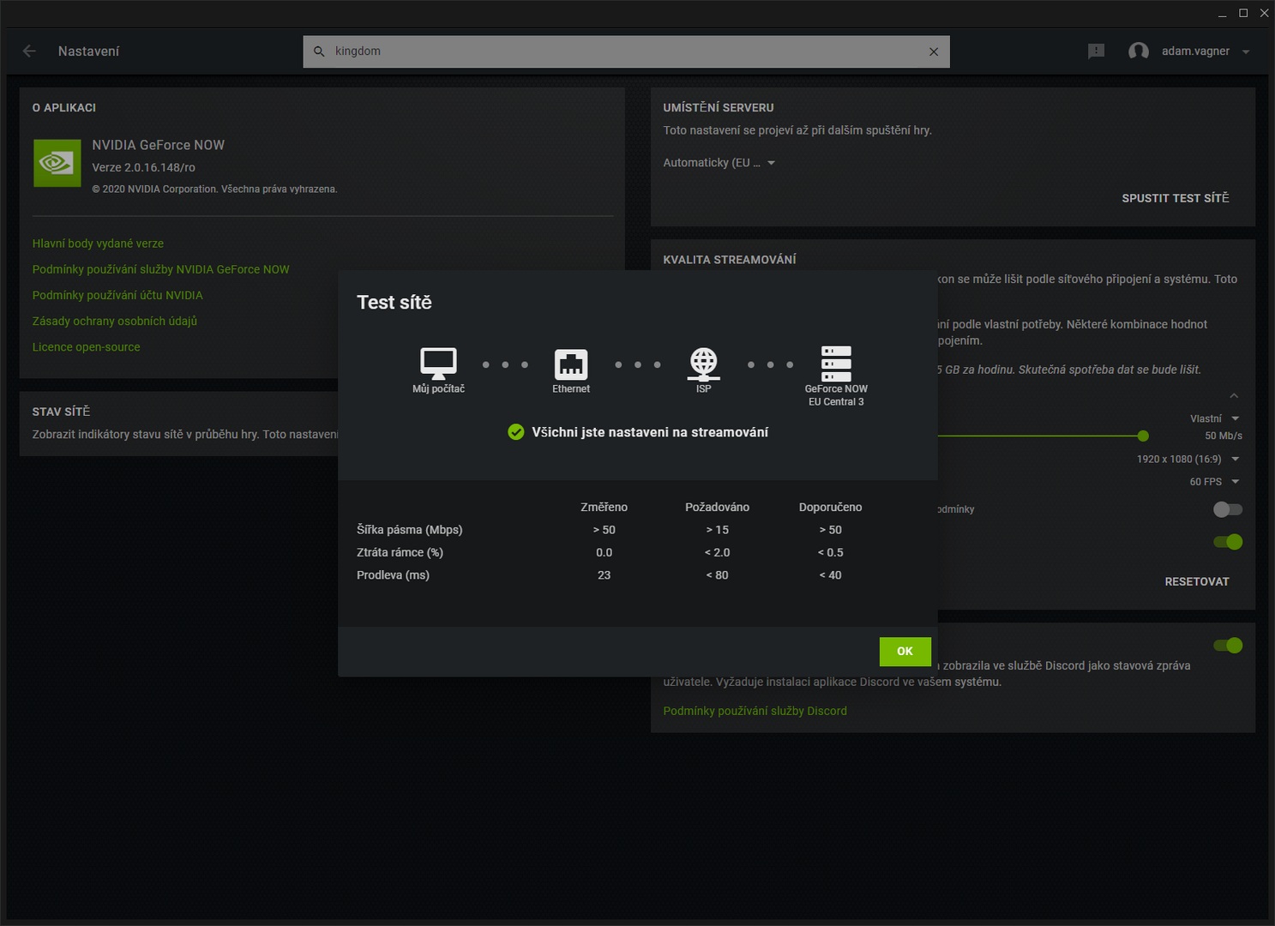Click the required bandwidth value > 15
The height and width of the screenshot is (926, 1275).
click(x=717, y=530)
